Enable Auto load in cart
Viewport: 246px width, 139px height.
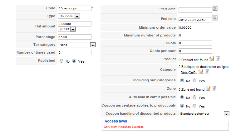[x=194, y=98]
